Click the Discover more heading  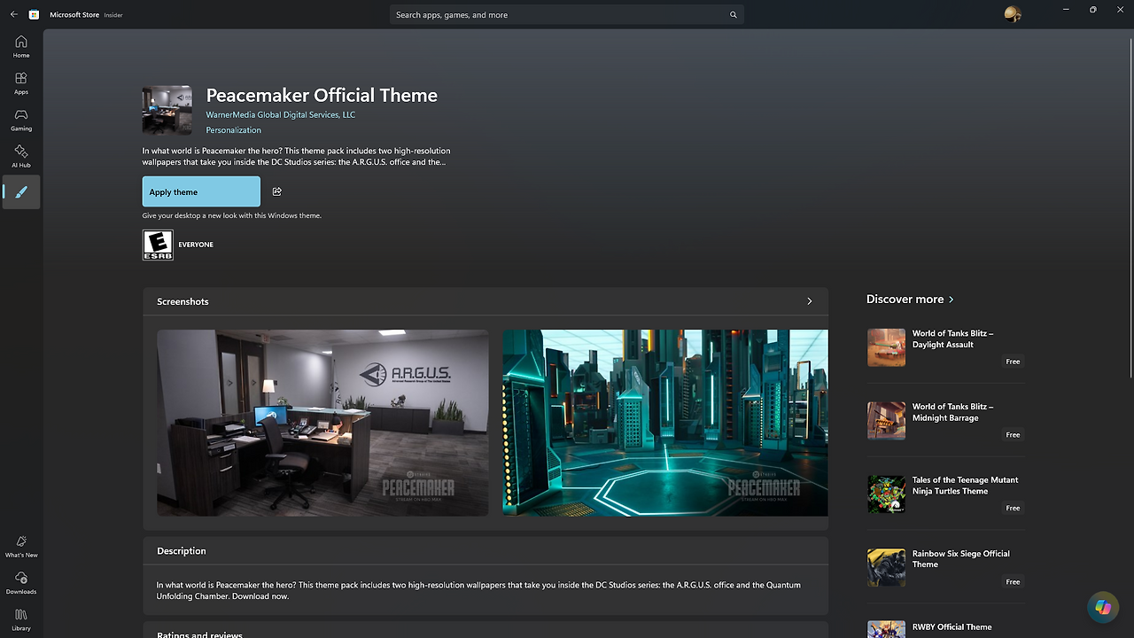(905, 300)
